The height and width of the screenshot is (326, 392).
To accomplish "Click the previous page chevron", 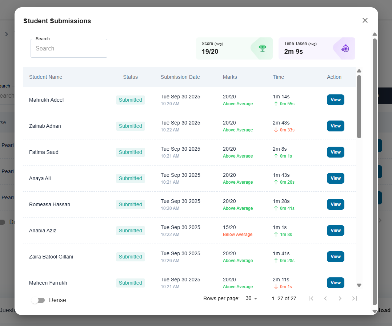I will point(325,298).
